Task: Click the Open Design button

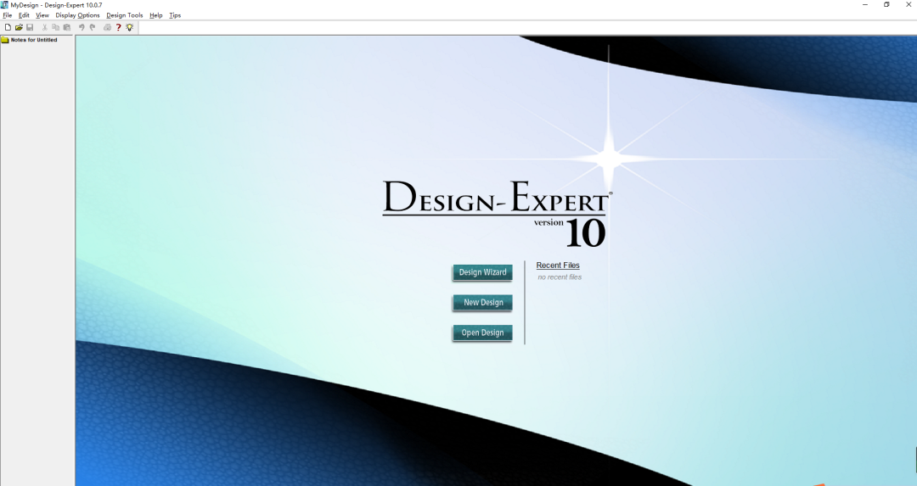Action: tap(482, 333)
